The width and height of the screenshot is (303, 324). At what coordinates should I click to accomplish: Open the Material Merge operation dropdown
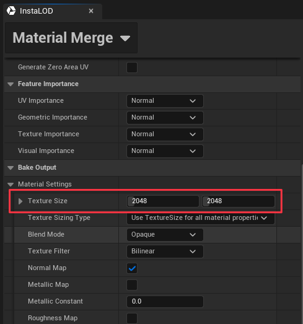(71, 38)
